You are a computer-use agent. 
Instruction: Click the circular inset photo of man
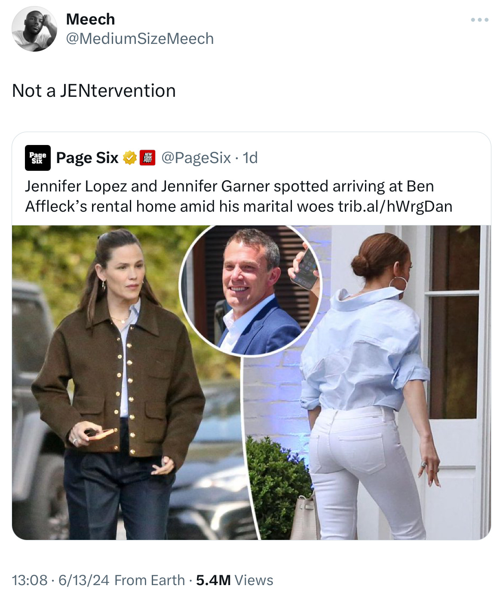250,291
